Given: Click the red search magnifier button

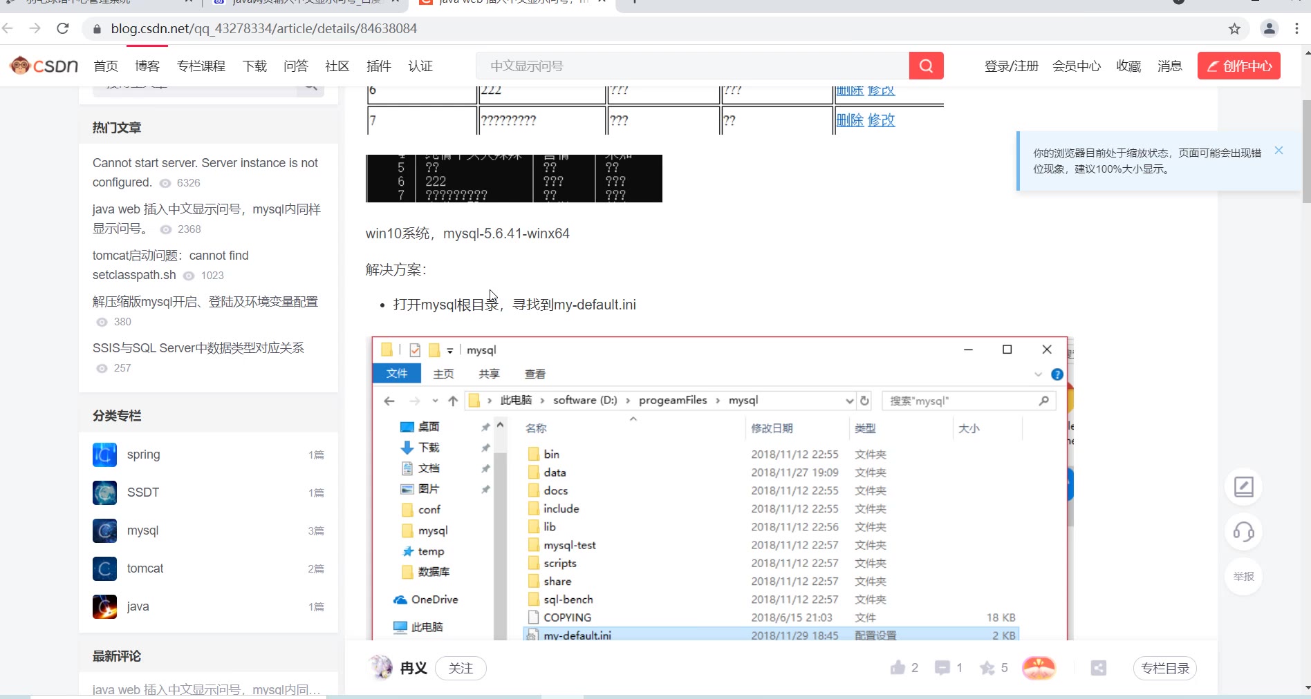Looking at the screenshot, I should pyautogui.click(x=927, y=66).
